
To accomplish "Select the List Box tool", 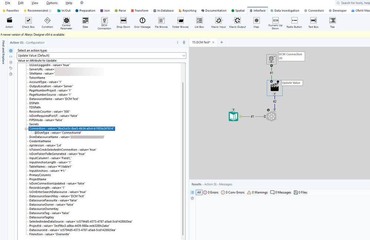I will click(199, 22).
